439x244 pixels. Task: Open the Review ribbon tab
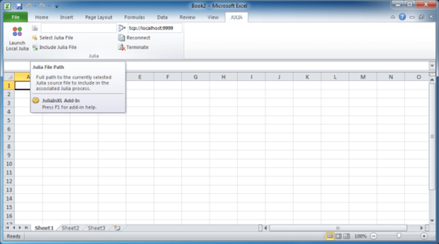point(187,17)
